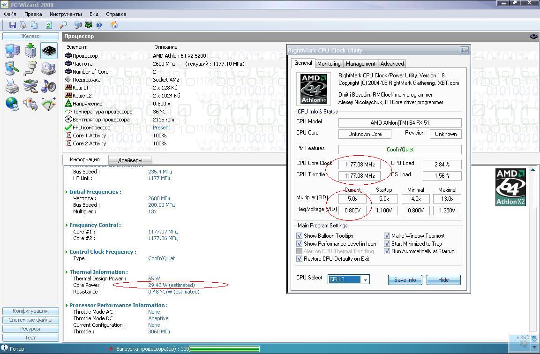Screen dimensions: 540x354
Task: Open the Вид menu
Action: 94,14
